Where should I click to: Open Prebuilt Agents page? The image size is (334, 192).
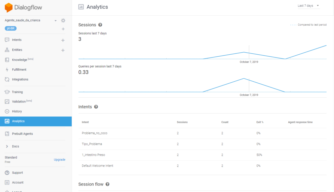click(x=22, y=134)
